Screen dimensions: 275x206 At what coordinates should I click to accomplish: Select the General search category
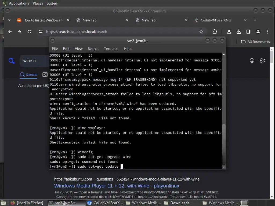28,75
